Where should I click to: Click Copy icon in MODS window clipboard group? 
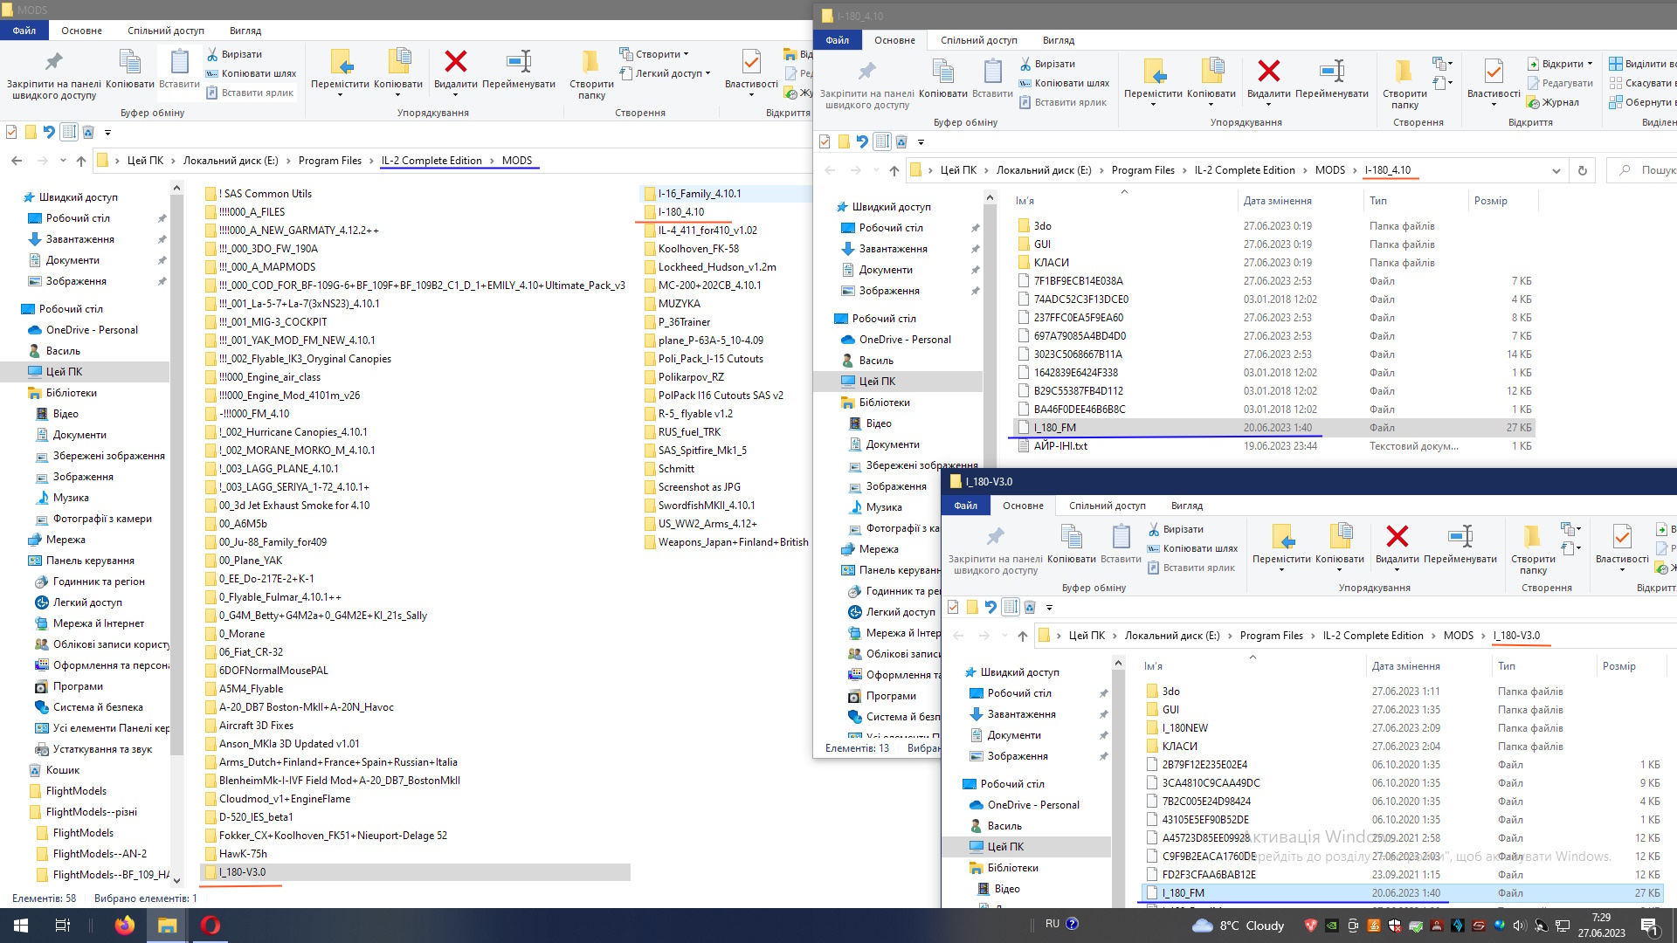(129, 63)
